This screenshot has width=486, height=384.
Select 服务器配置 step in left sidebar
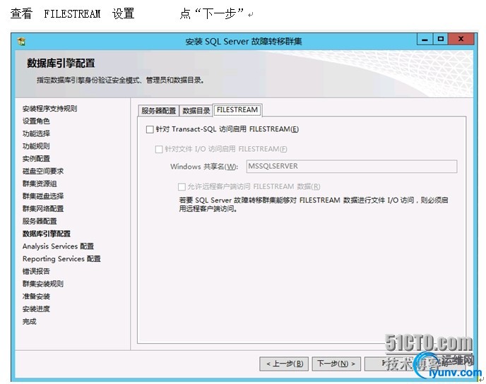pos(40,221)
